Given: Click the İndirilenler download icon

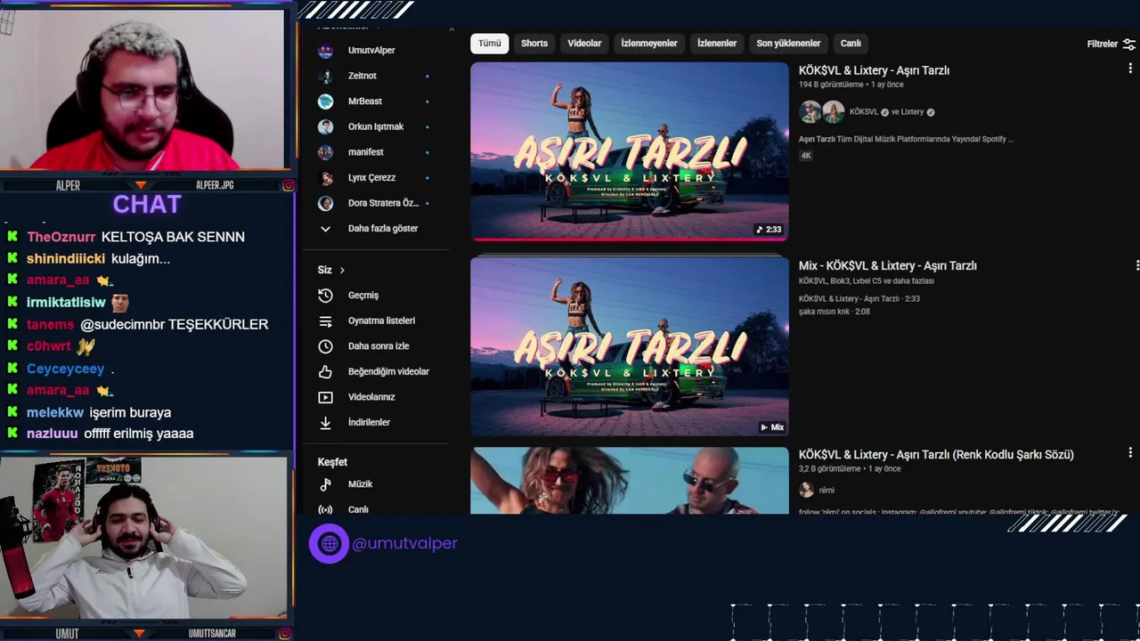Looking at the screenshot, I should 326,423.
